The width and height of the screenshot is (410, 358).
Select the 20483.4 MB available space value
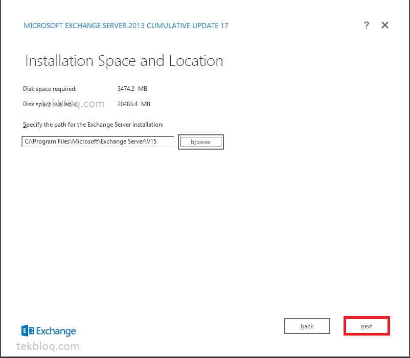(134, 104)
